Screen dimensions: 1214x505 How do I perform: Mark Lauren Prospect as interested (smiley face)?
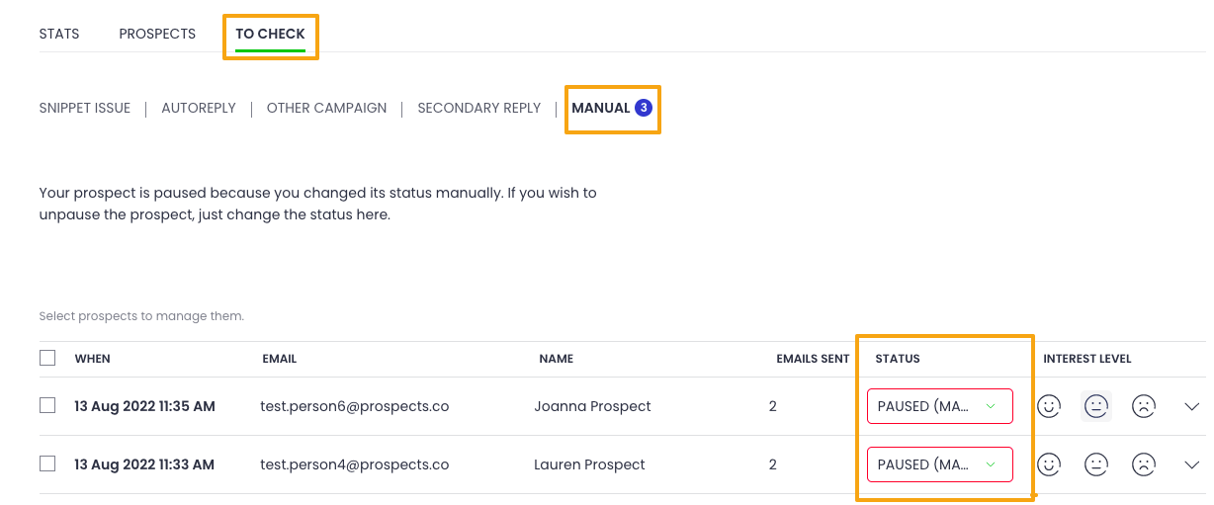click(1049, 464)
